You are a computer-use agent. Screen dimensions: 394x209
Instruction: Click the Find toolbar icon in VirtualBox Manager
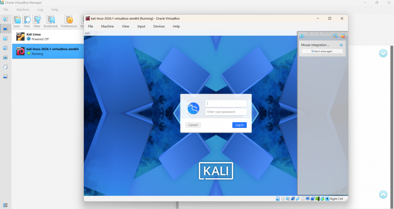click(27, 20)
